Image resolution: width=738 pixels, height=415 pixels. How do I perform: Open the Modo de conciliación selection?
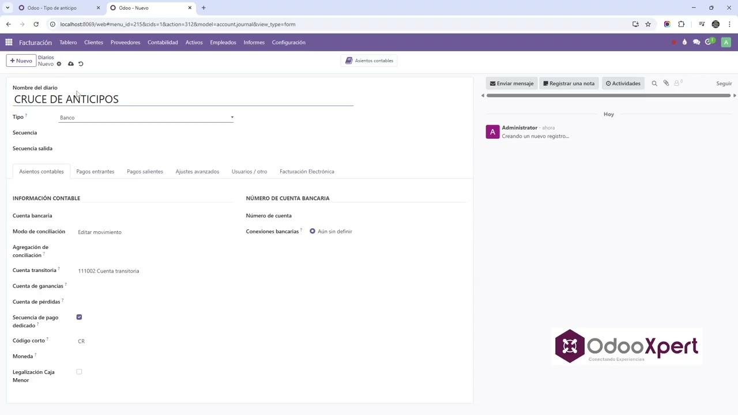tap(156, 232)
